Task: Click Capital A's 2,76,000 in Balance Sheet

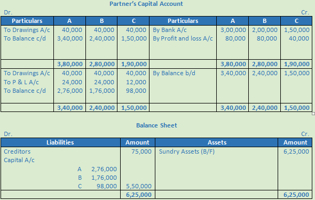Action: [104, 169]
